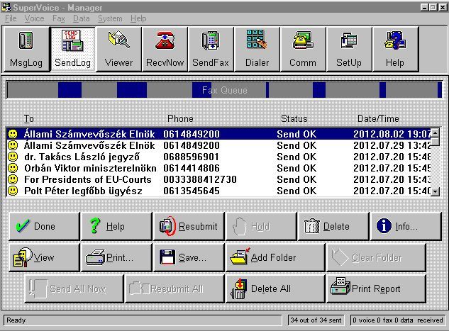Select Polt Péter legfőbb ügyész row
Image resolution: width=449 pixels, height=331 pixels.
tap(218, 191)
